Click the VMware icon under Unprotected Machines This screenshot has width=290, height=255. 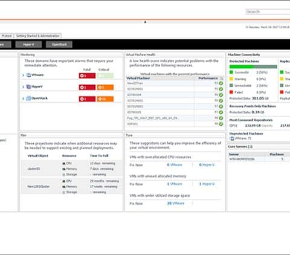tap(232, 138)
